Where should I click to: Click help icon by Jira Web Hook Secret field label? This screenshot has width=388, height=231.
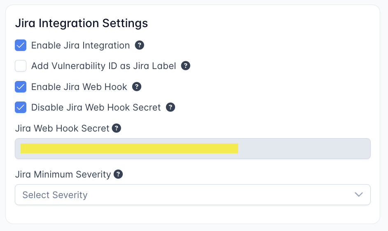(x=117, y=128)
